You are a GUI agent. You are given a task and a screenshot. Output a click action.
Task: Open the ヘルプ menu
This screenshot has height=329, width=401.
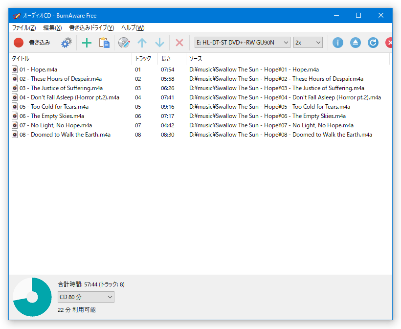point(133,27)
